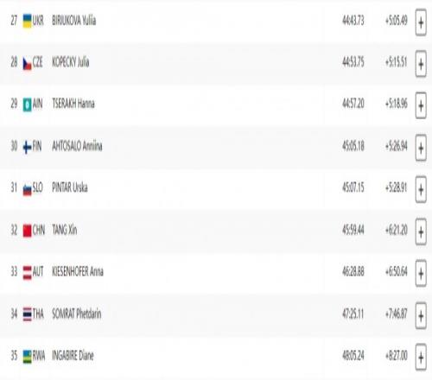The width and height of the screenshot is (432, 380).
Task: Open plus button for AHTOSALO Anniina
Action: coord(421,148)
